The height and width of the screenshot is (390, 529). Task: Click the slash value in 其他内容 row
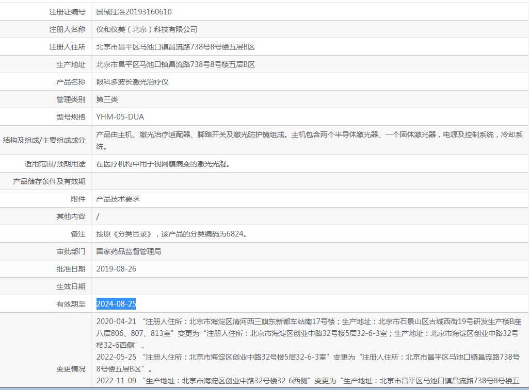[x=98, y=216]
